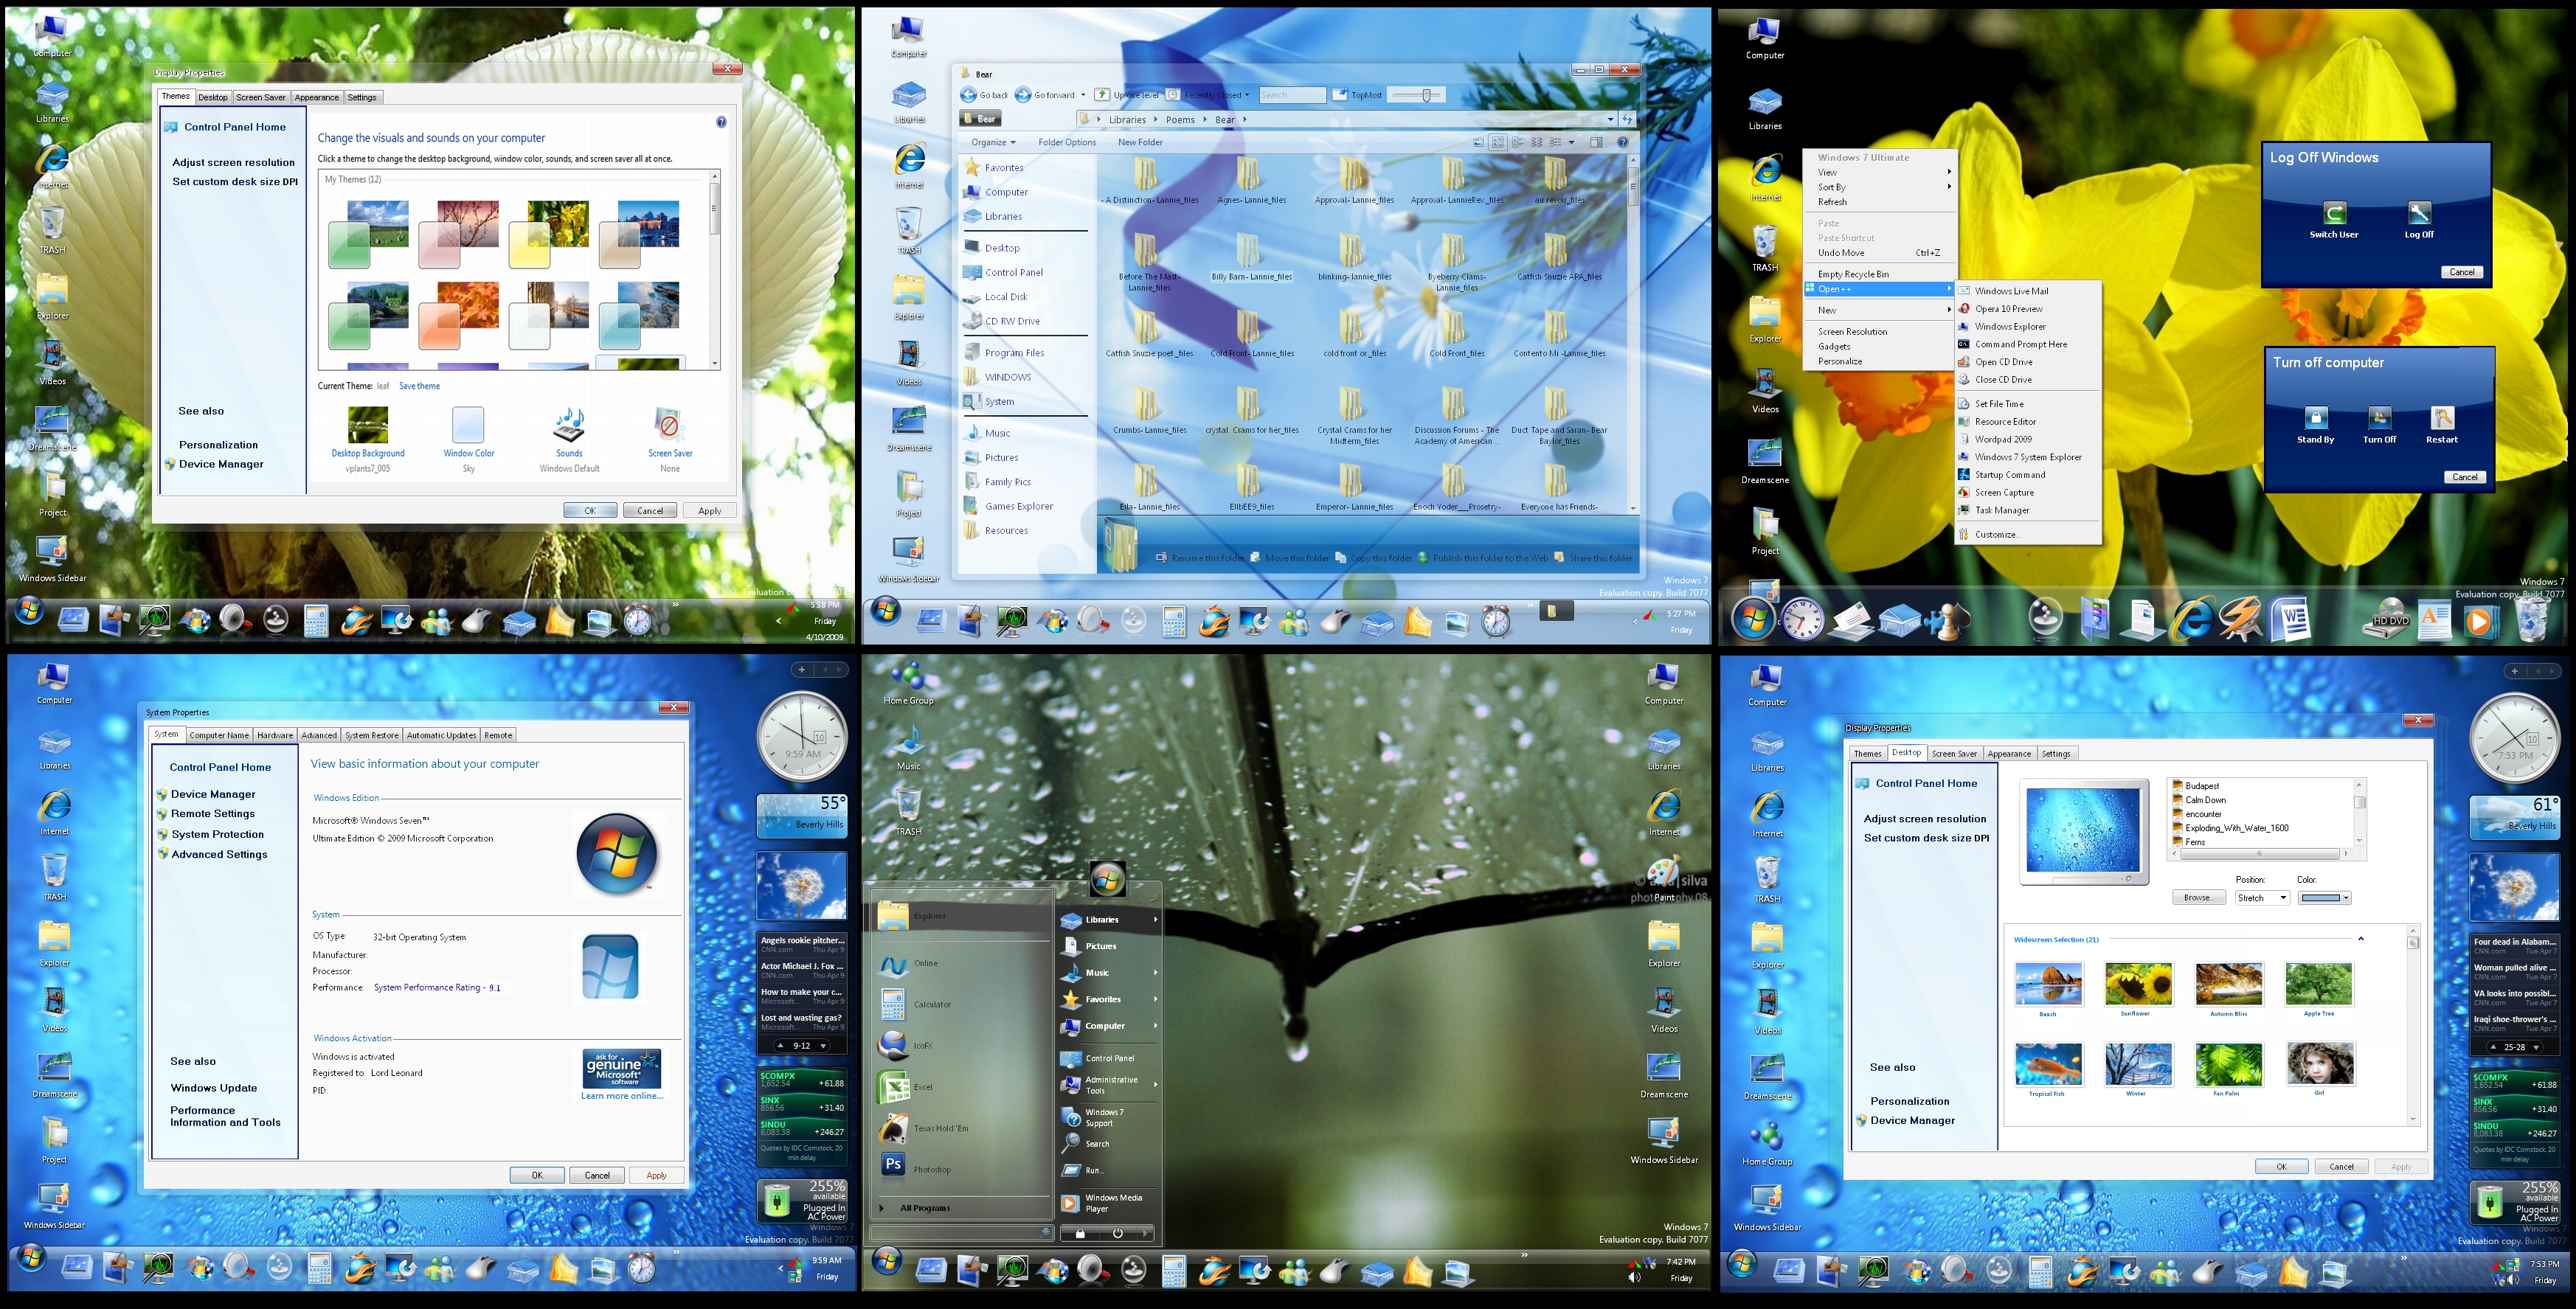Open the Position dropdown showing Stretch

tap(2262, 898)
